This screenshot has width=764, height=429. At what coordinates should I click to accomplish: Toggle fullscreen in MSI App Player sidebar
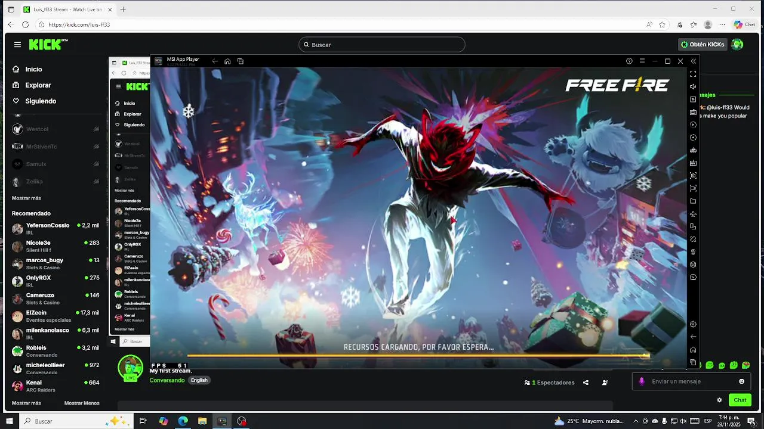[693, 74]
